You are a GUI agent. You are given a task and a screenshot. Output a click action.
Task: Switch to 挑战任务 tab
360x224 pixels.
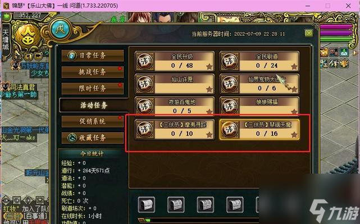point(93,72)
